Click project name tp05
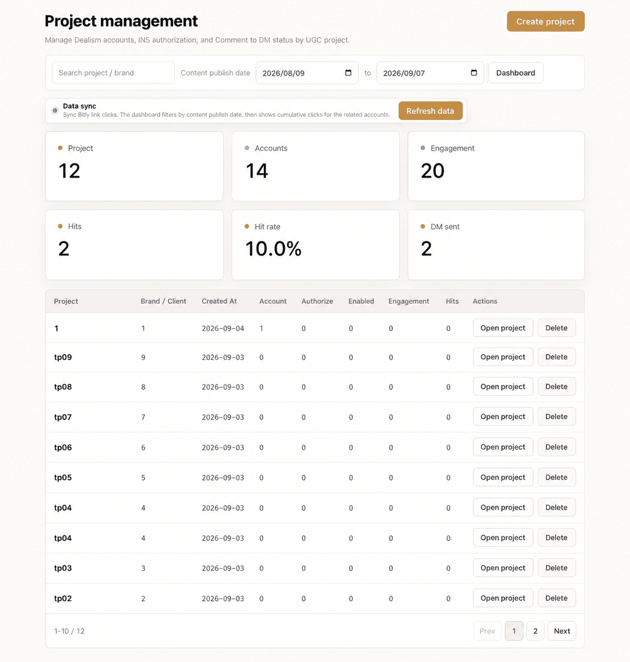The image size is (630, 662). click(63, 478)
